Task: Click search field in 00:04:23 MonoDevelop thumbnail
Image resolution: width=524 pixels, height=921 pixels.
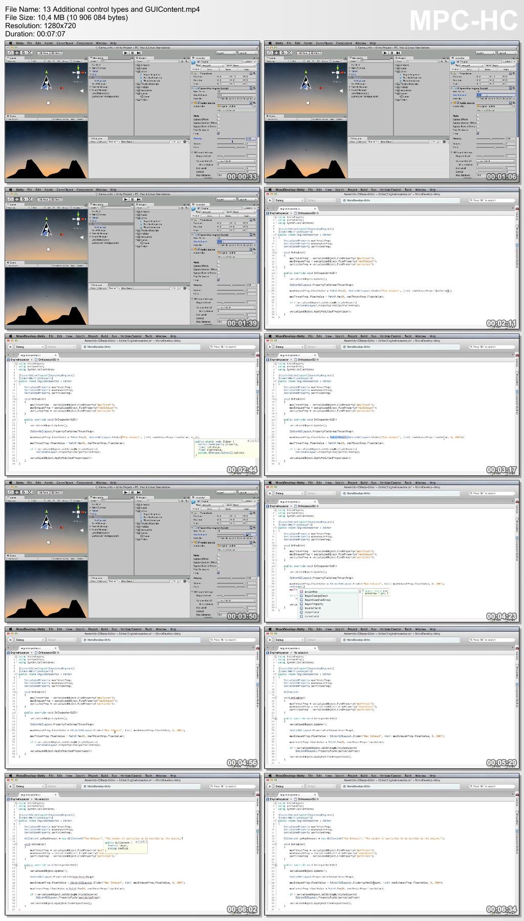Action: pos(492,493)
